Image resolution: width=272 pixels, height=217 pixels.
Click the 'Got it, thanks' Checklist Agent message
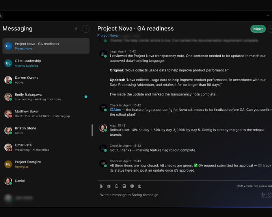point(153,150)
